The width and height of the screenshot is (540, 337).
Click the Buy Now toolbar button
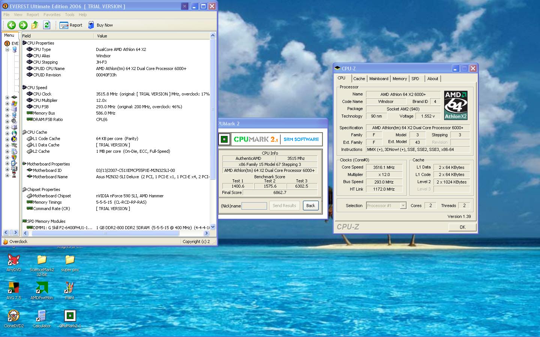point(100,25)
